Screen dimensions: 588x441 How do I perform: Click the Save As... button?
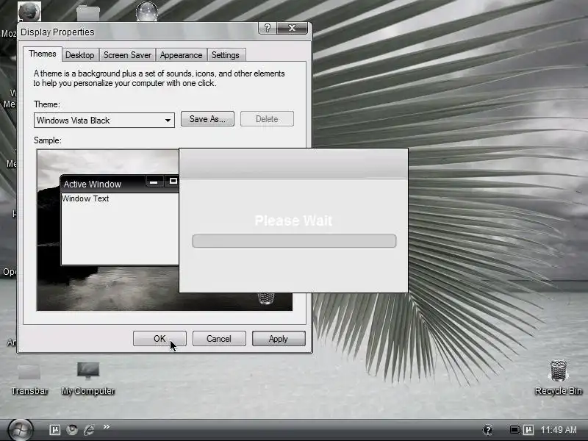tap(207, 119)
